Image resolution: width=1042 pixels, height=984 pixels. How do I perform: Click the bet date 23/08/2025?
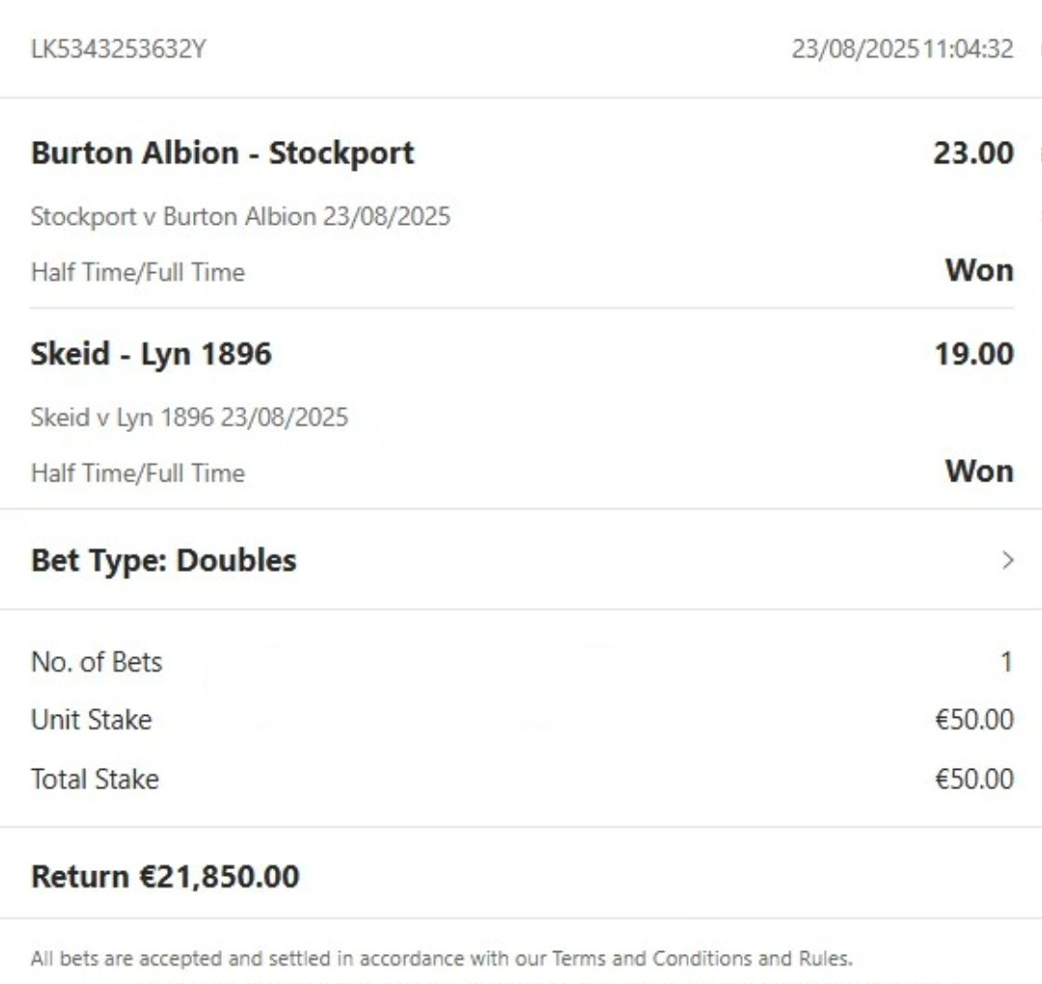pos(855,49)
